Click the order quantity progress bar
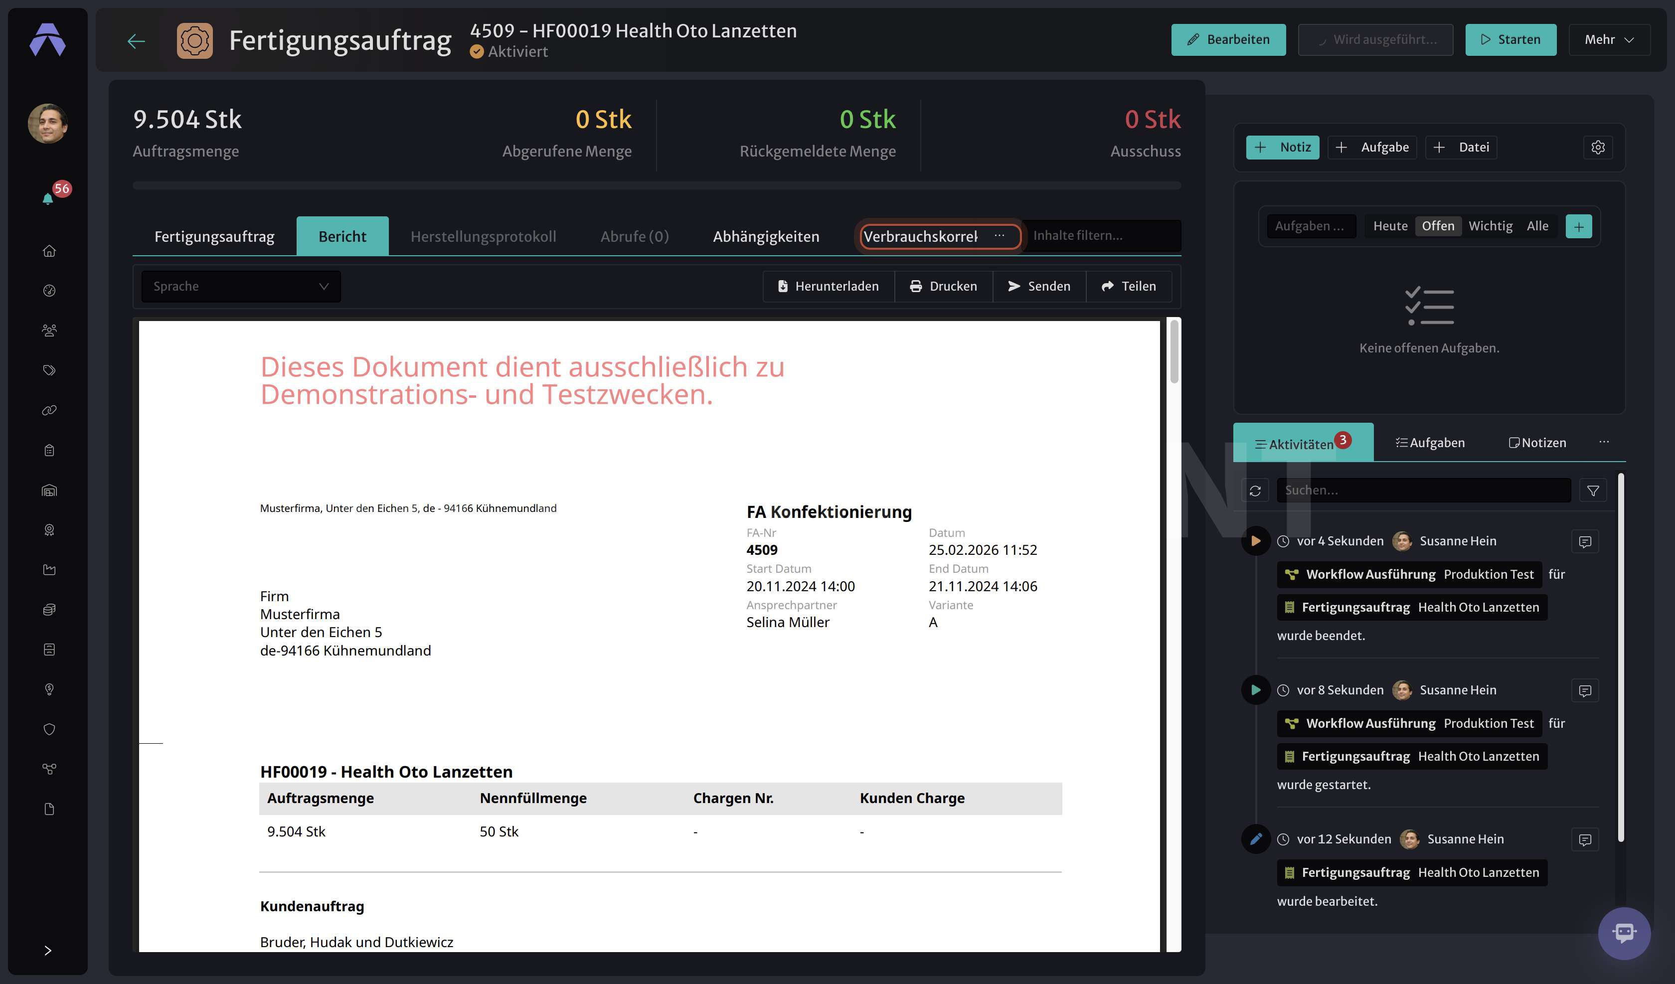1675x984 pixels. coord(657,185)
